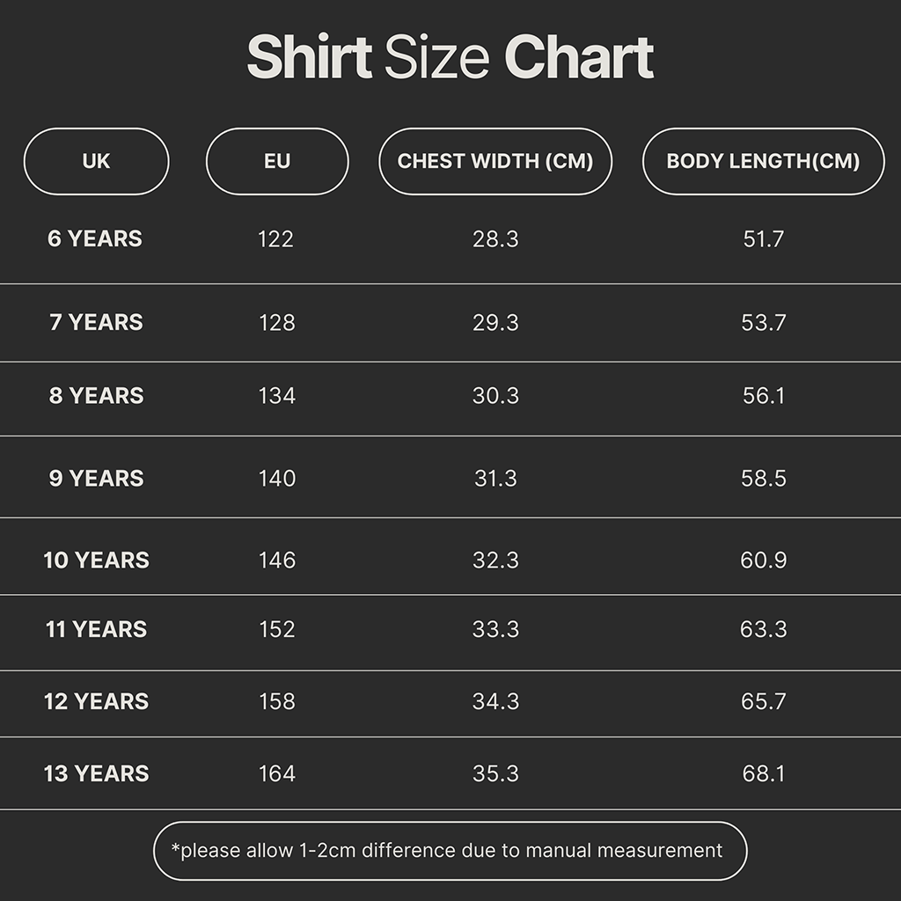
Task: Select the CHEST WIDTH (CM) header
Action: click(495, 161)
